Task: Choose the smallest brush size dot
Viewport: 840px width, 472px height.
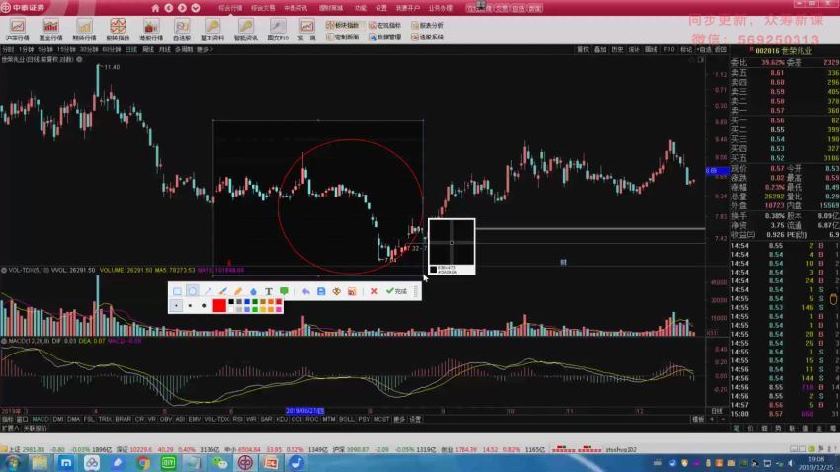Action: pyautogui.click(x=176, y=305)
